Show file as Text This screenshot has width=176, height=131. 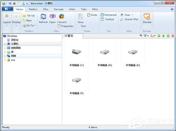[82, 26]
